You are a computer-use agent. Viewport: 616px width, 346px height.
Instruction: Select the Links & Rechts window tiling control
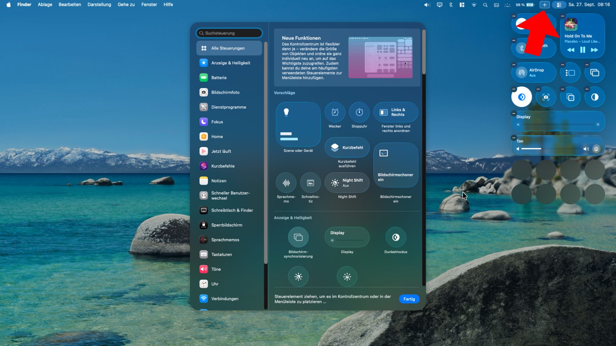[396, 112]
